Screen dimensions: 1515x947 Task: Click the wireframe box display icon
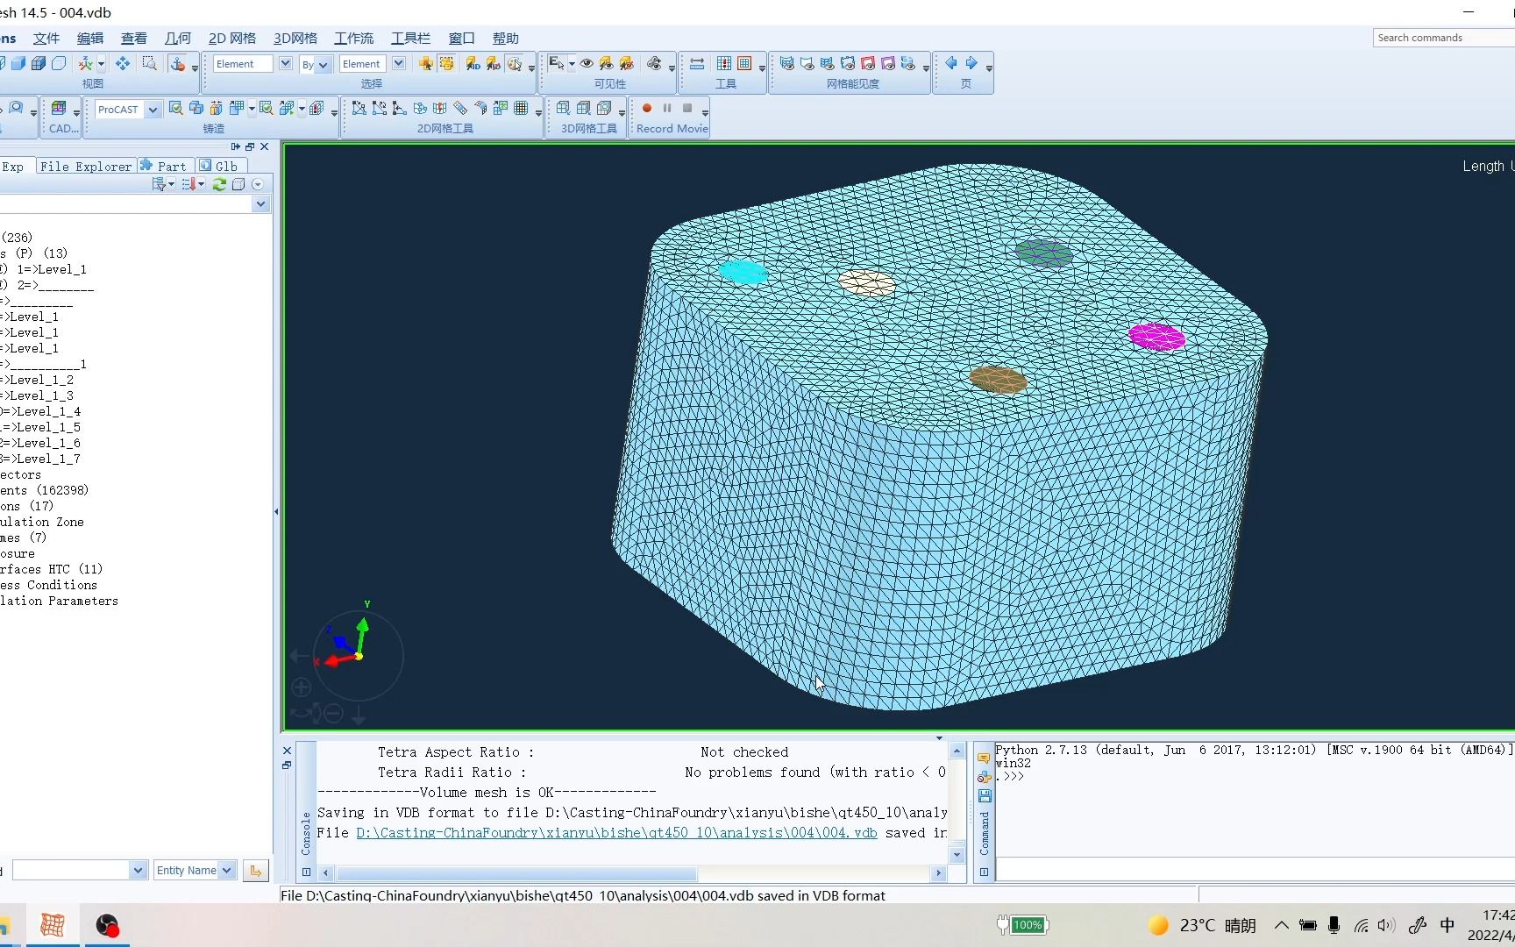[x=59, y=63]
